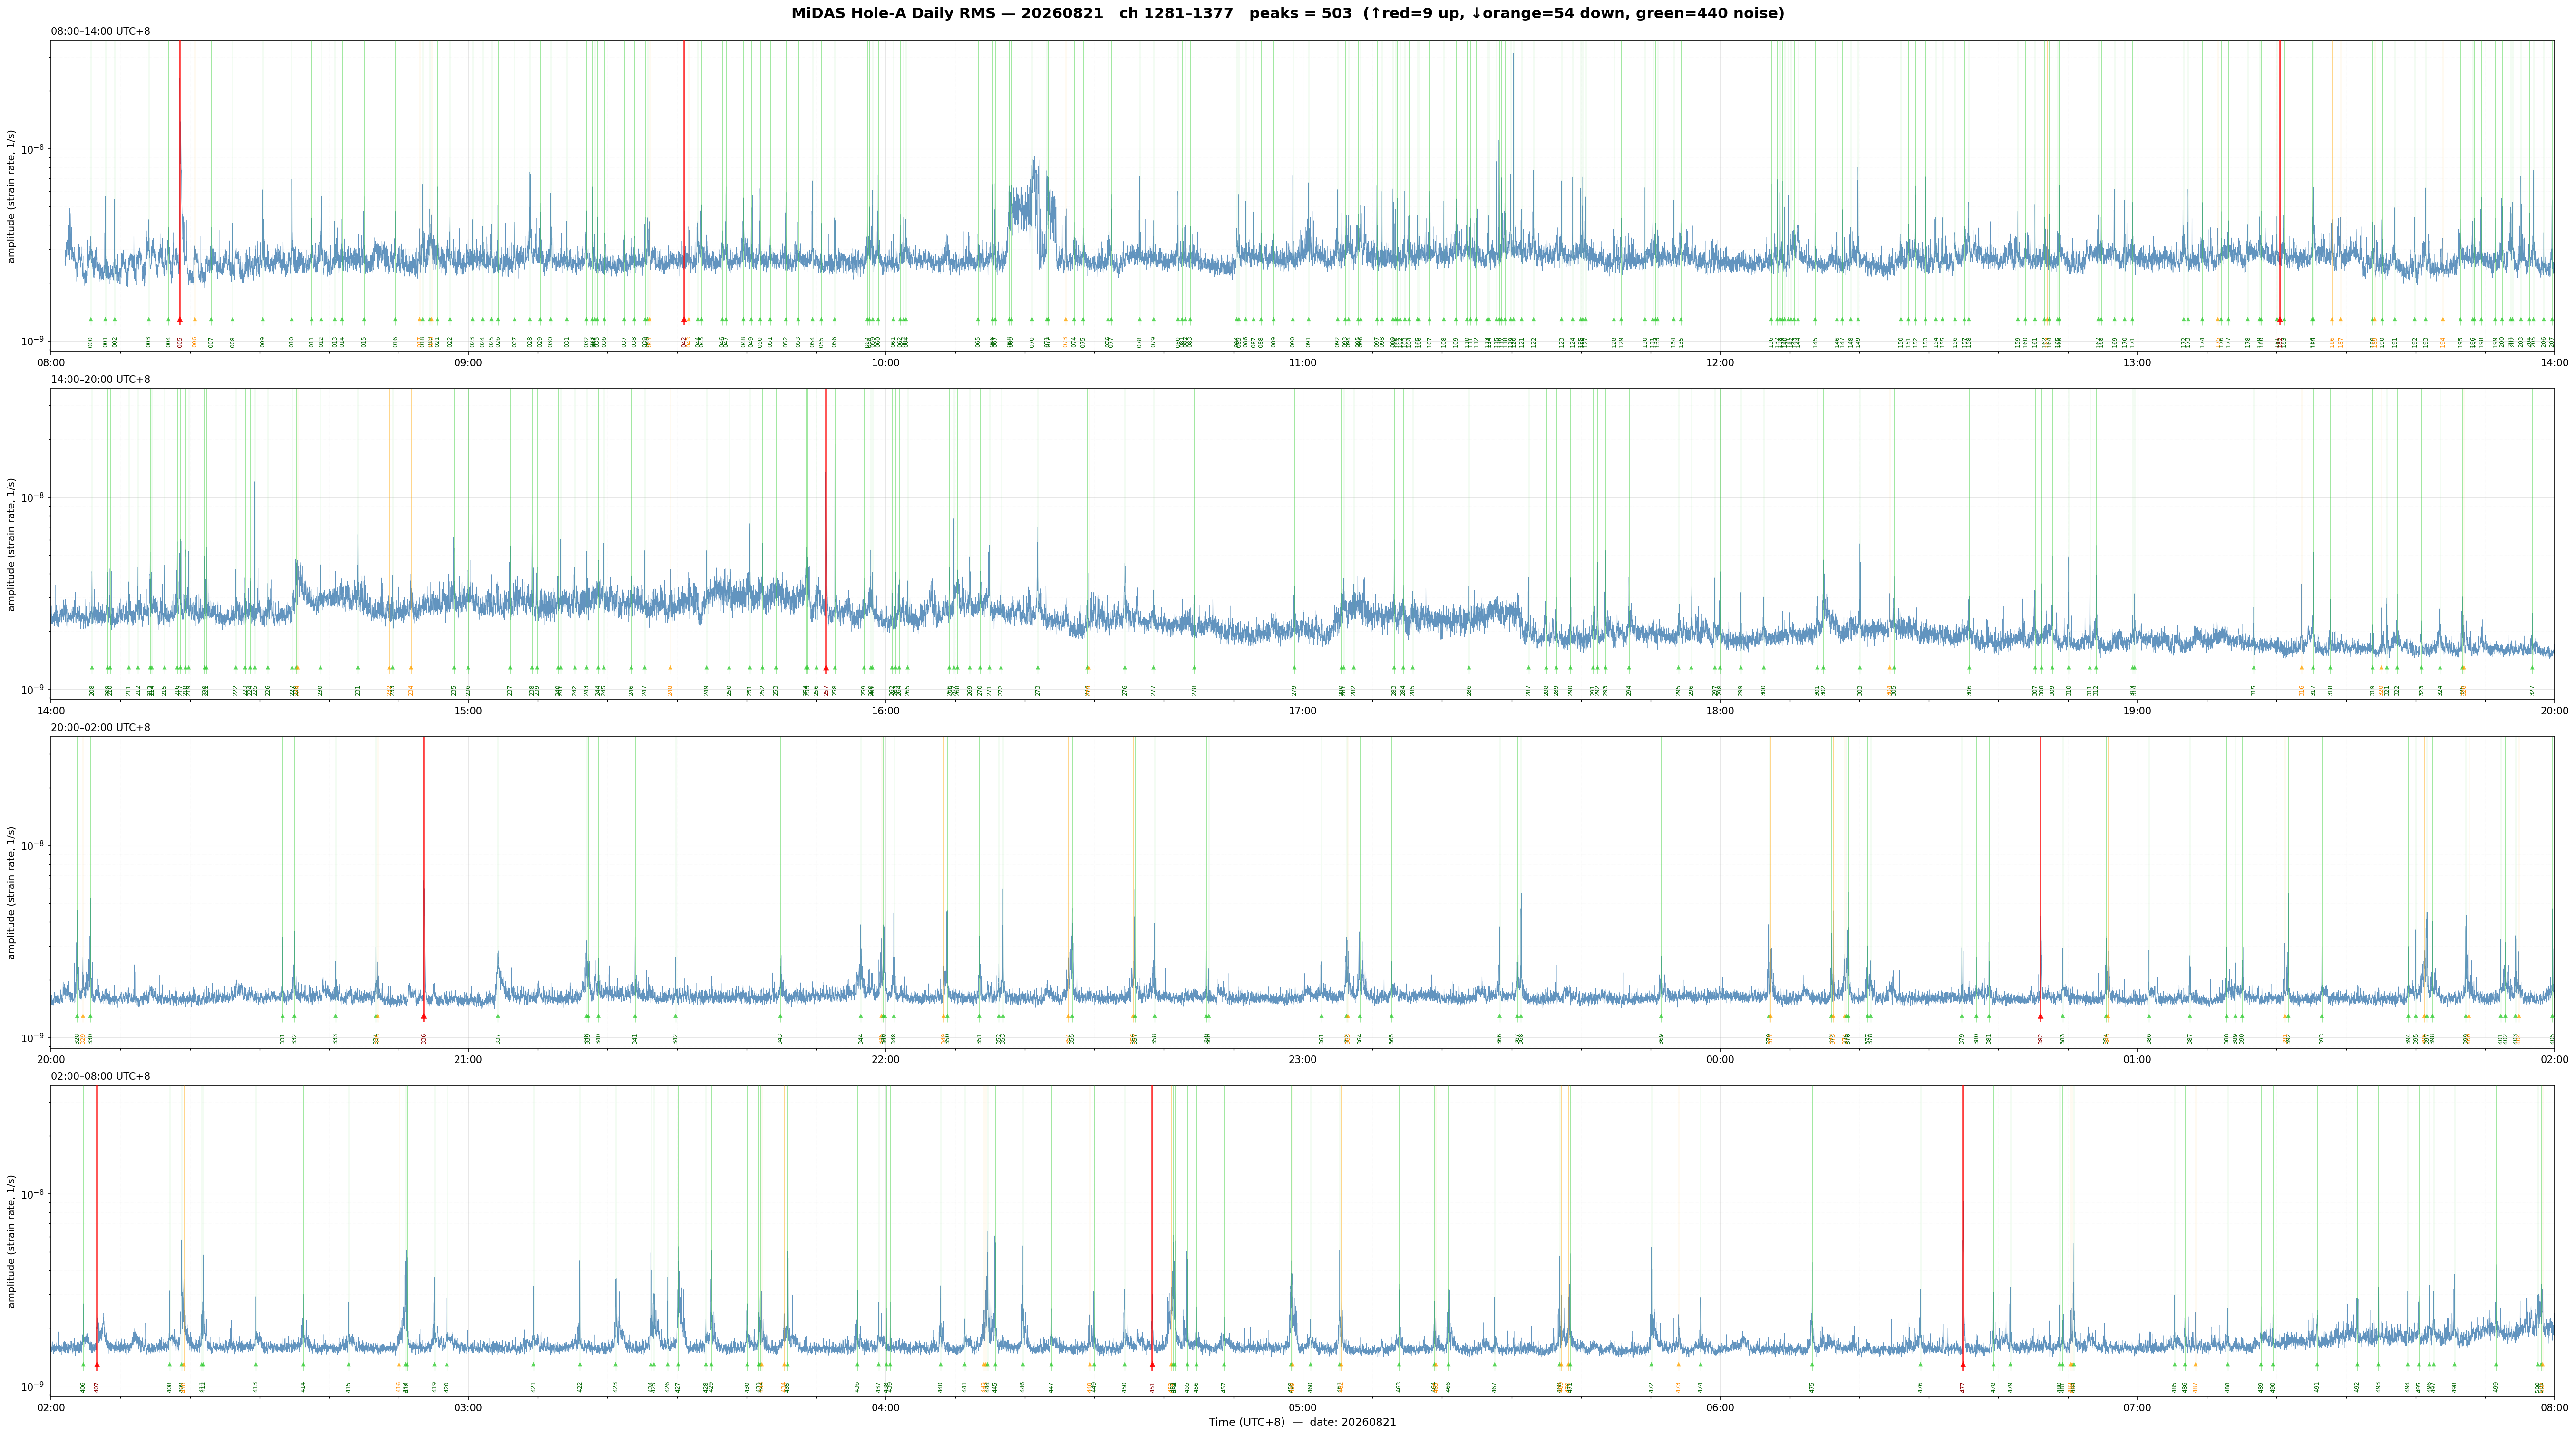2576x1435 pixels.
Task: Select the '01:00' time tick label
Action: (x=2137, y=1059)
